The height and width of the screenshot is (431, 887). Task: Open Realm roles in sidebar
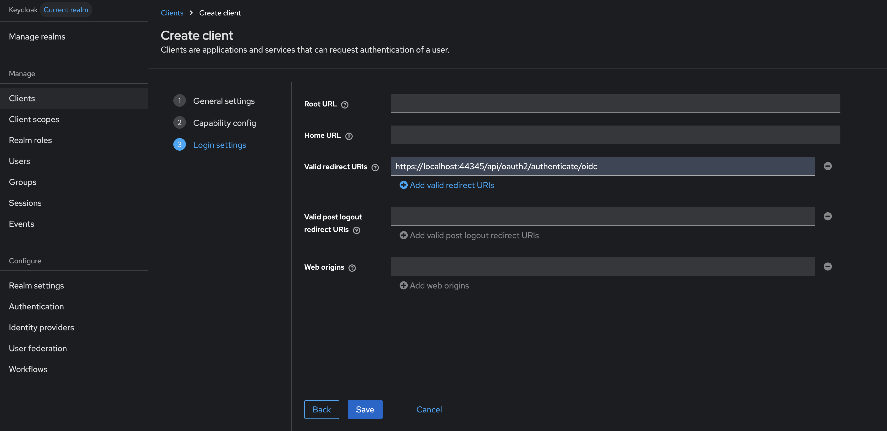74,140
